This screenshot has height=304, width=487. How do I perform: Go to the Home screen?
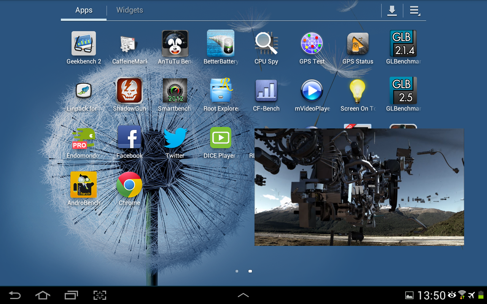tap(43, 295)
